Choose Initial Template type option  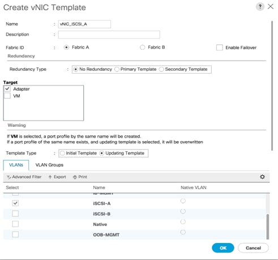[62, 153]
